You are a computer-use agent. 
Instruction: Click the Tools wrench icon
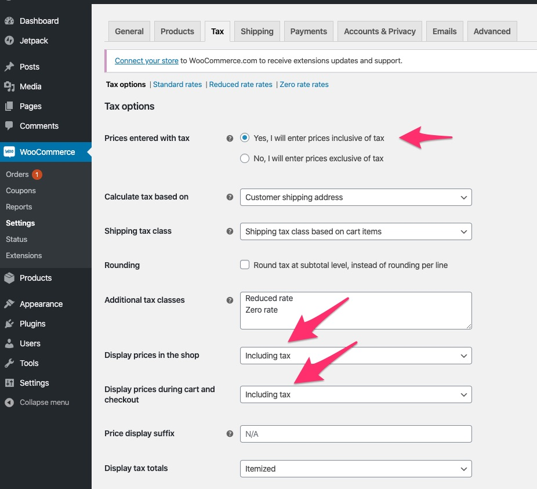coord(9,363)
